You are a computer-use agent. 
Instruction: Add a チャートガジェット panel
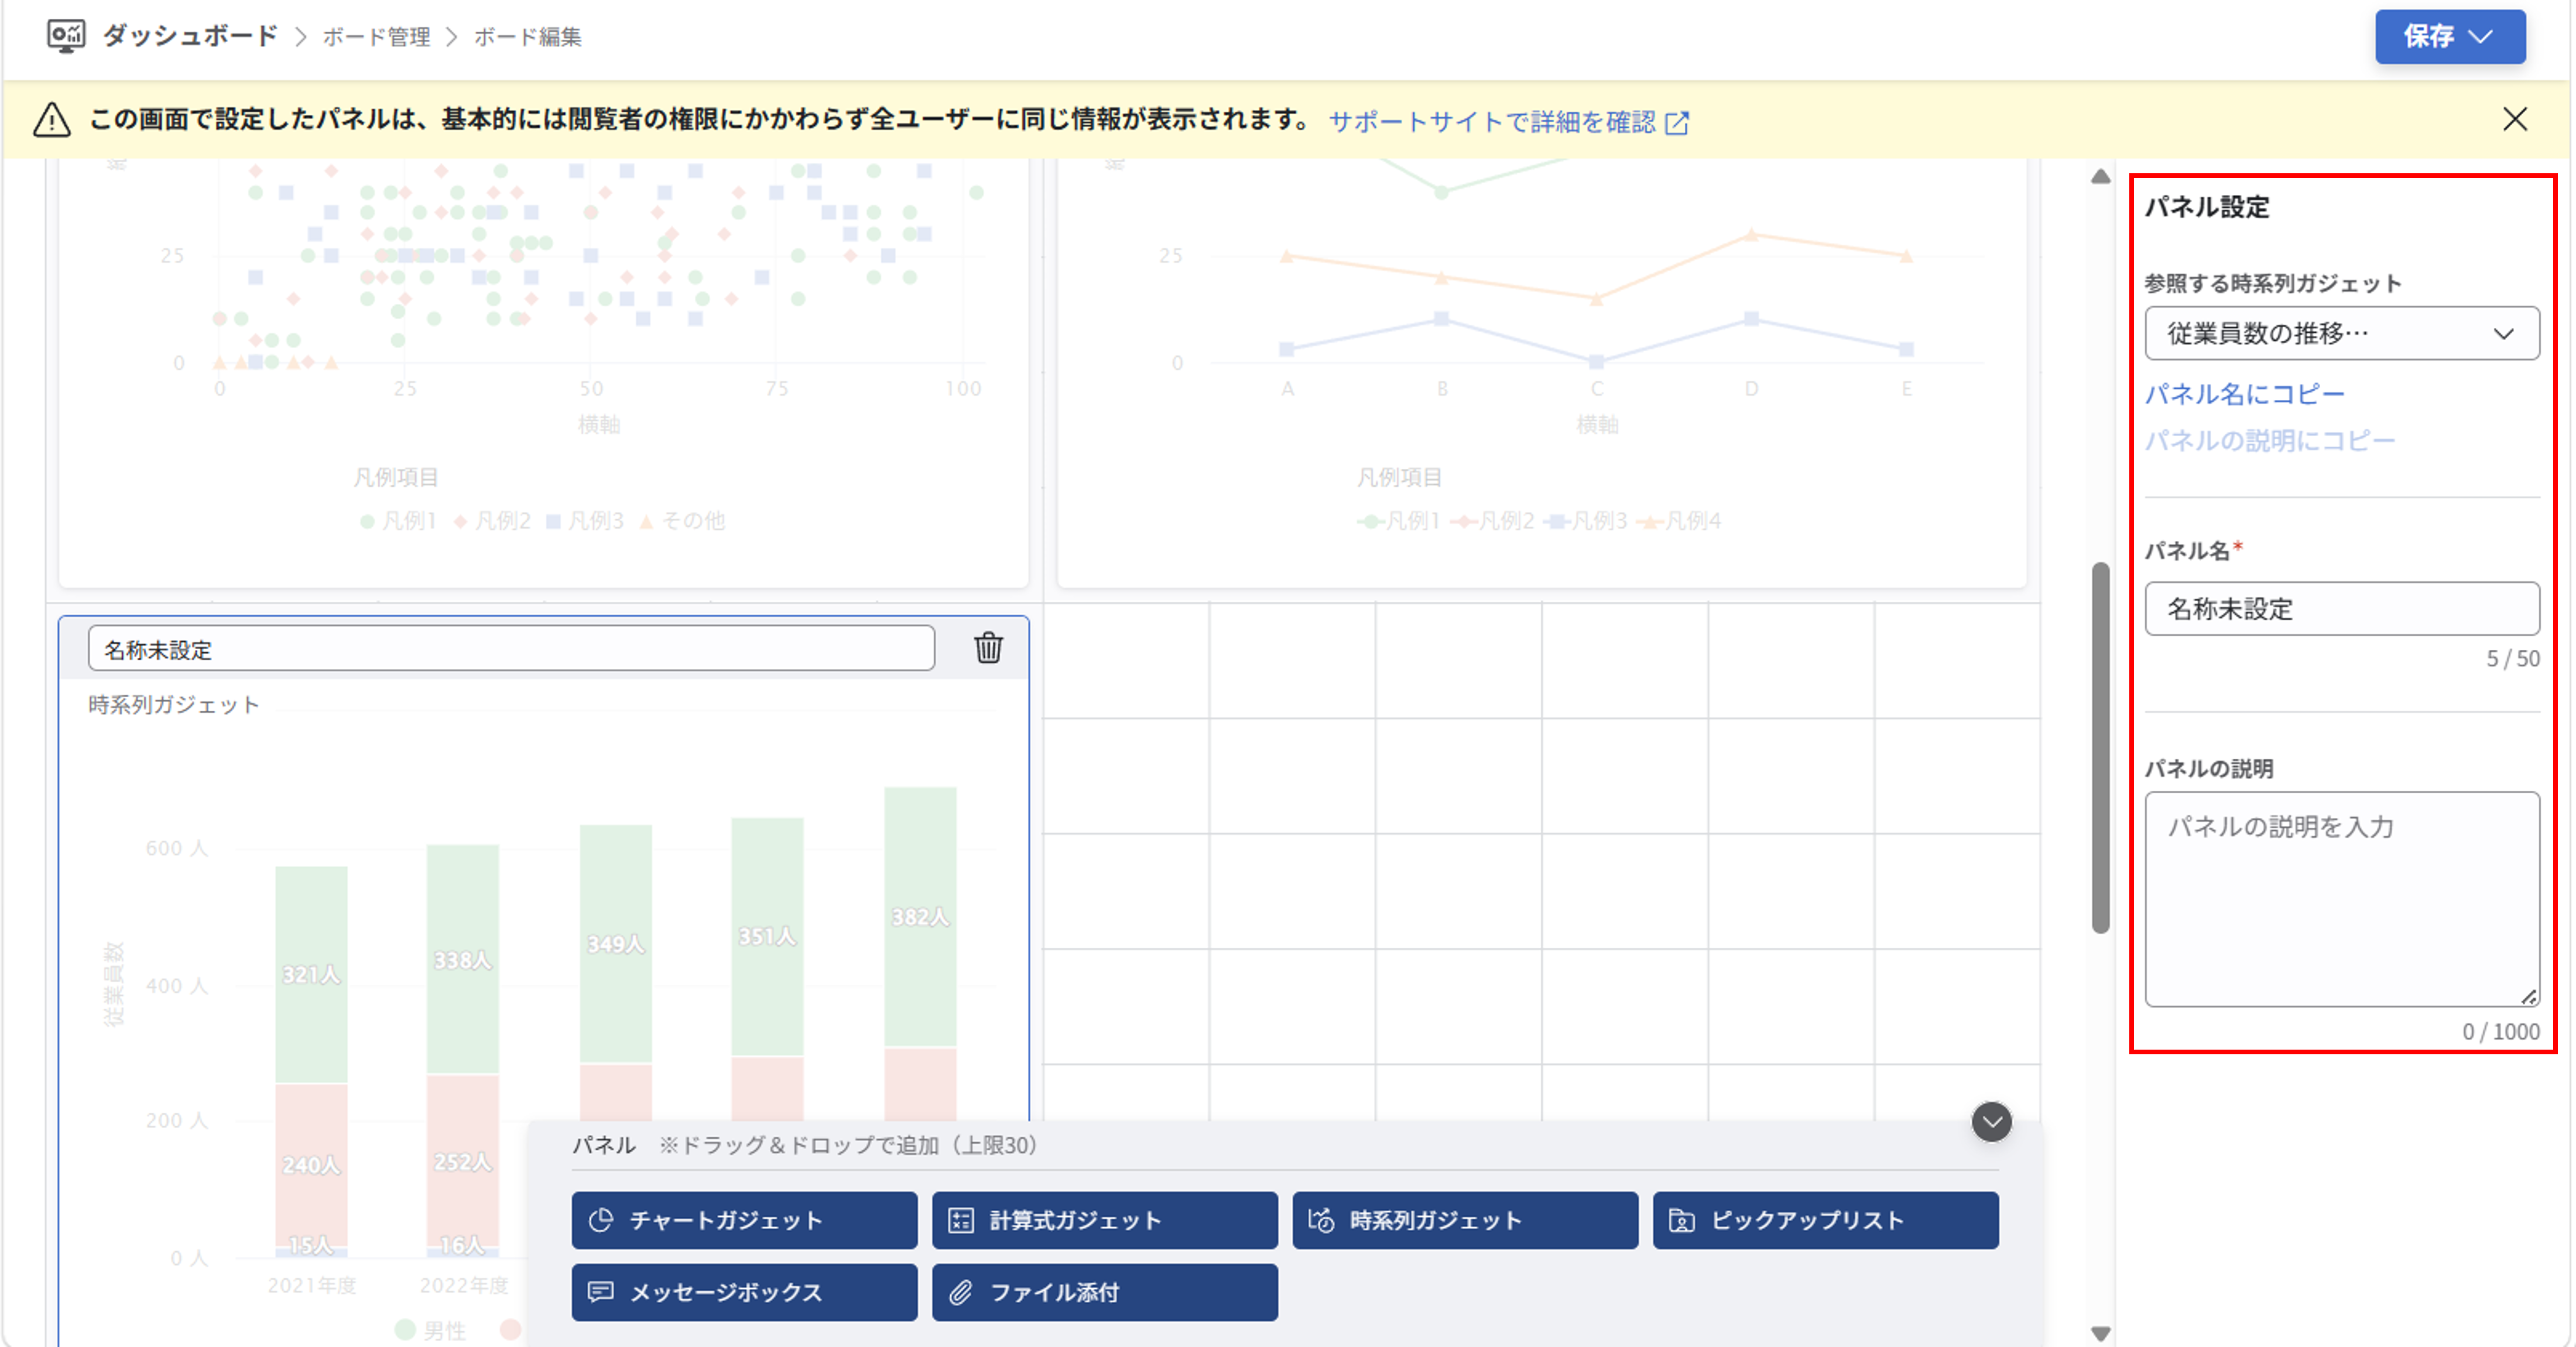[x=744, y=1220]
